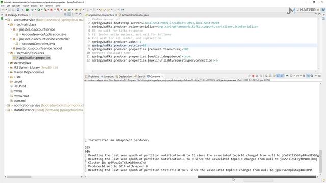Screen dimensions: 326x183
Task: Click Display Selected Console icon
Action: click(291, 76)
